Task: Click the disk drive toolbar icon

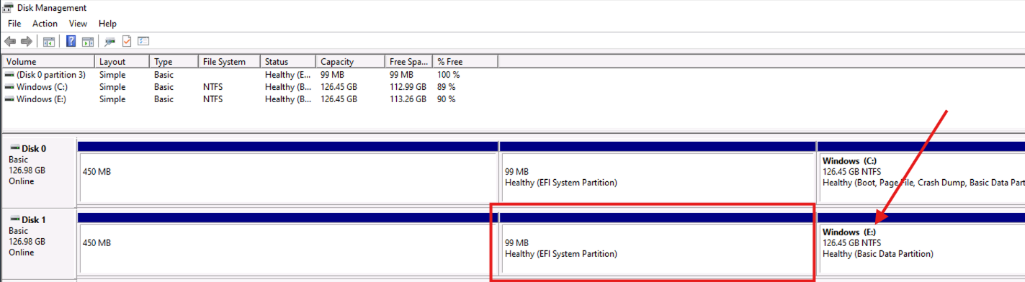Action: point(110,42)
